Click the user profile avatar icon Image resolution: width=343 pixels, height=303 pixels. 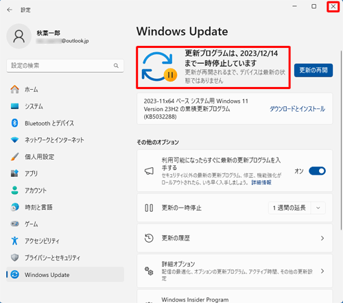[19, 36]
